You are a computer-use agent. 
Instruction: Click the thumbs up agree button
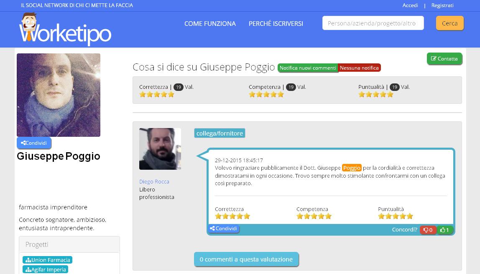[x=445, y=230]
